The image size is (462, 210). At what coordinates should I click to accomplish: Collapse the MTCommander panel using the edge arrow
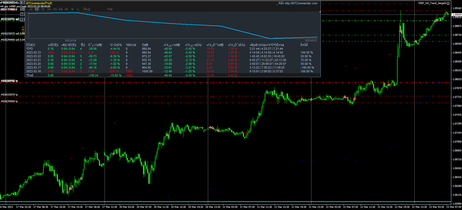click(320, 12)
